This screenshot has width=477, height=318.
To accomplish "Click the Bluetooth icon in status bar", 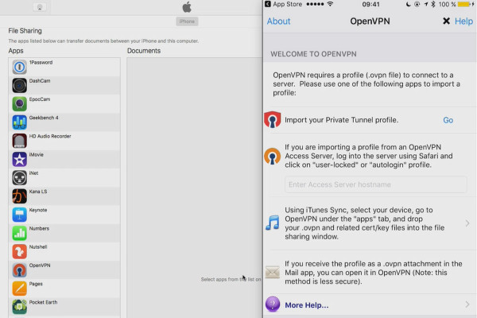I will (x=433, y=4).
